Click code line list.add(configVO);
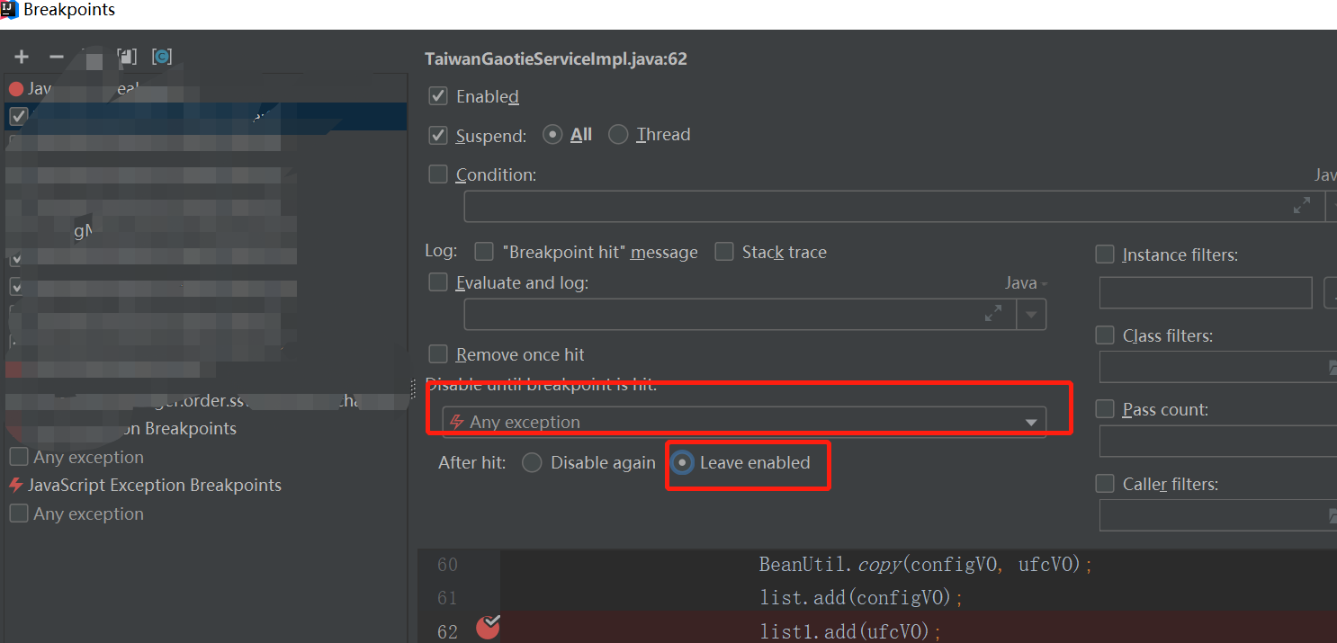This screenshot has height=643, width=1337. [x=862, y=598]
